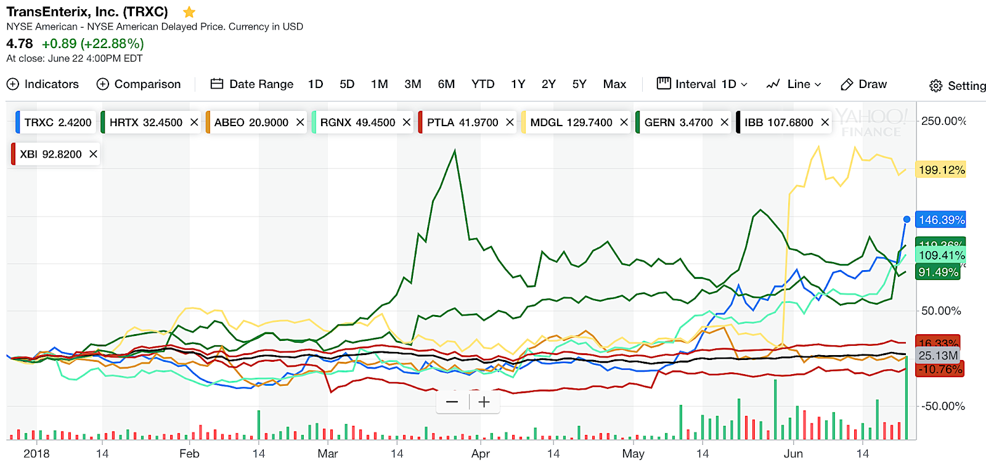Click the Indicators label
The height and width of the screenshot is (464, 986).
(x=52, y=84)
